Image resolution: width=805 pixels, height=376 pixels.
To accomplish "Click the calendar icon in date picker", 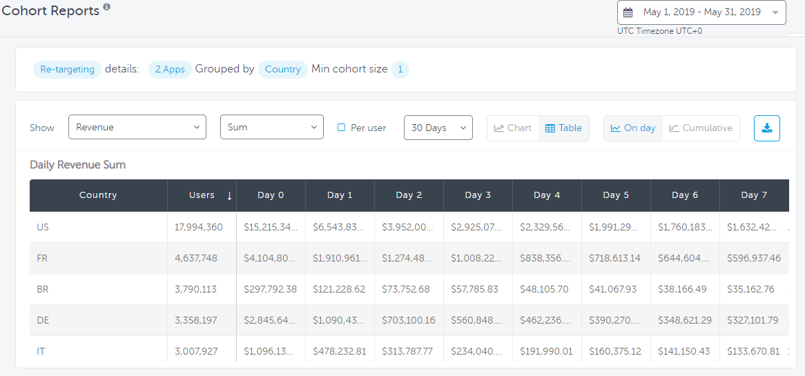I will (628, 12).
